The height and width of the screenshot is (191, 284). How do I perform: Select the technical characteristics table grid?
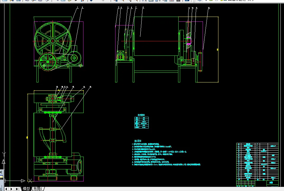pos(142,122)
